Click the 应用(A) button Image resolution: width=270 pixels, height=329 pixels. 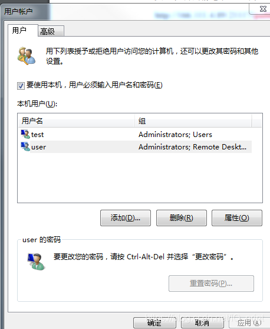249,323
